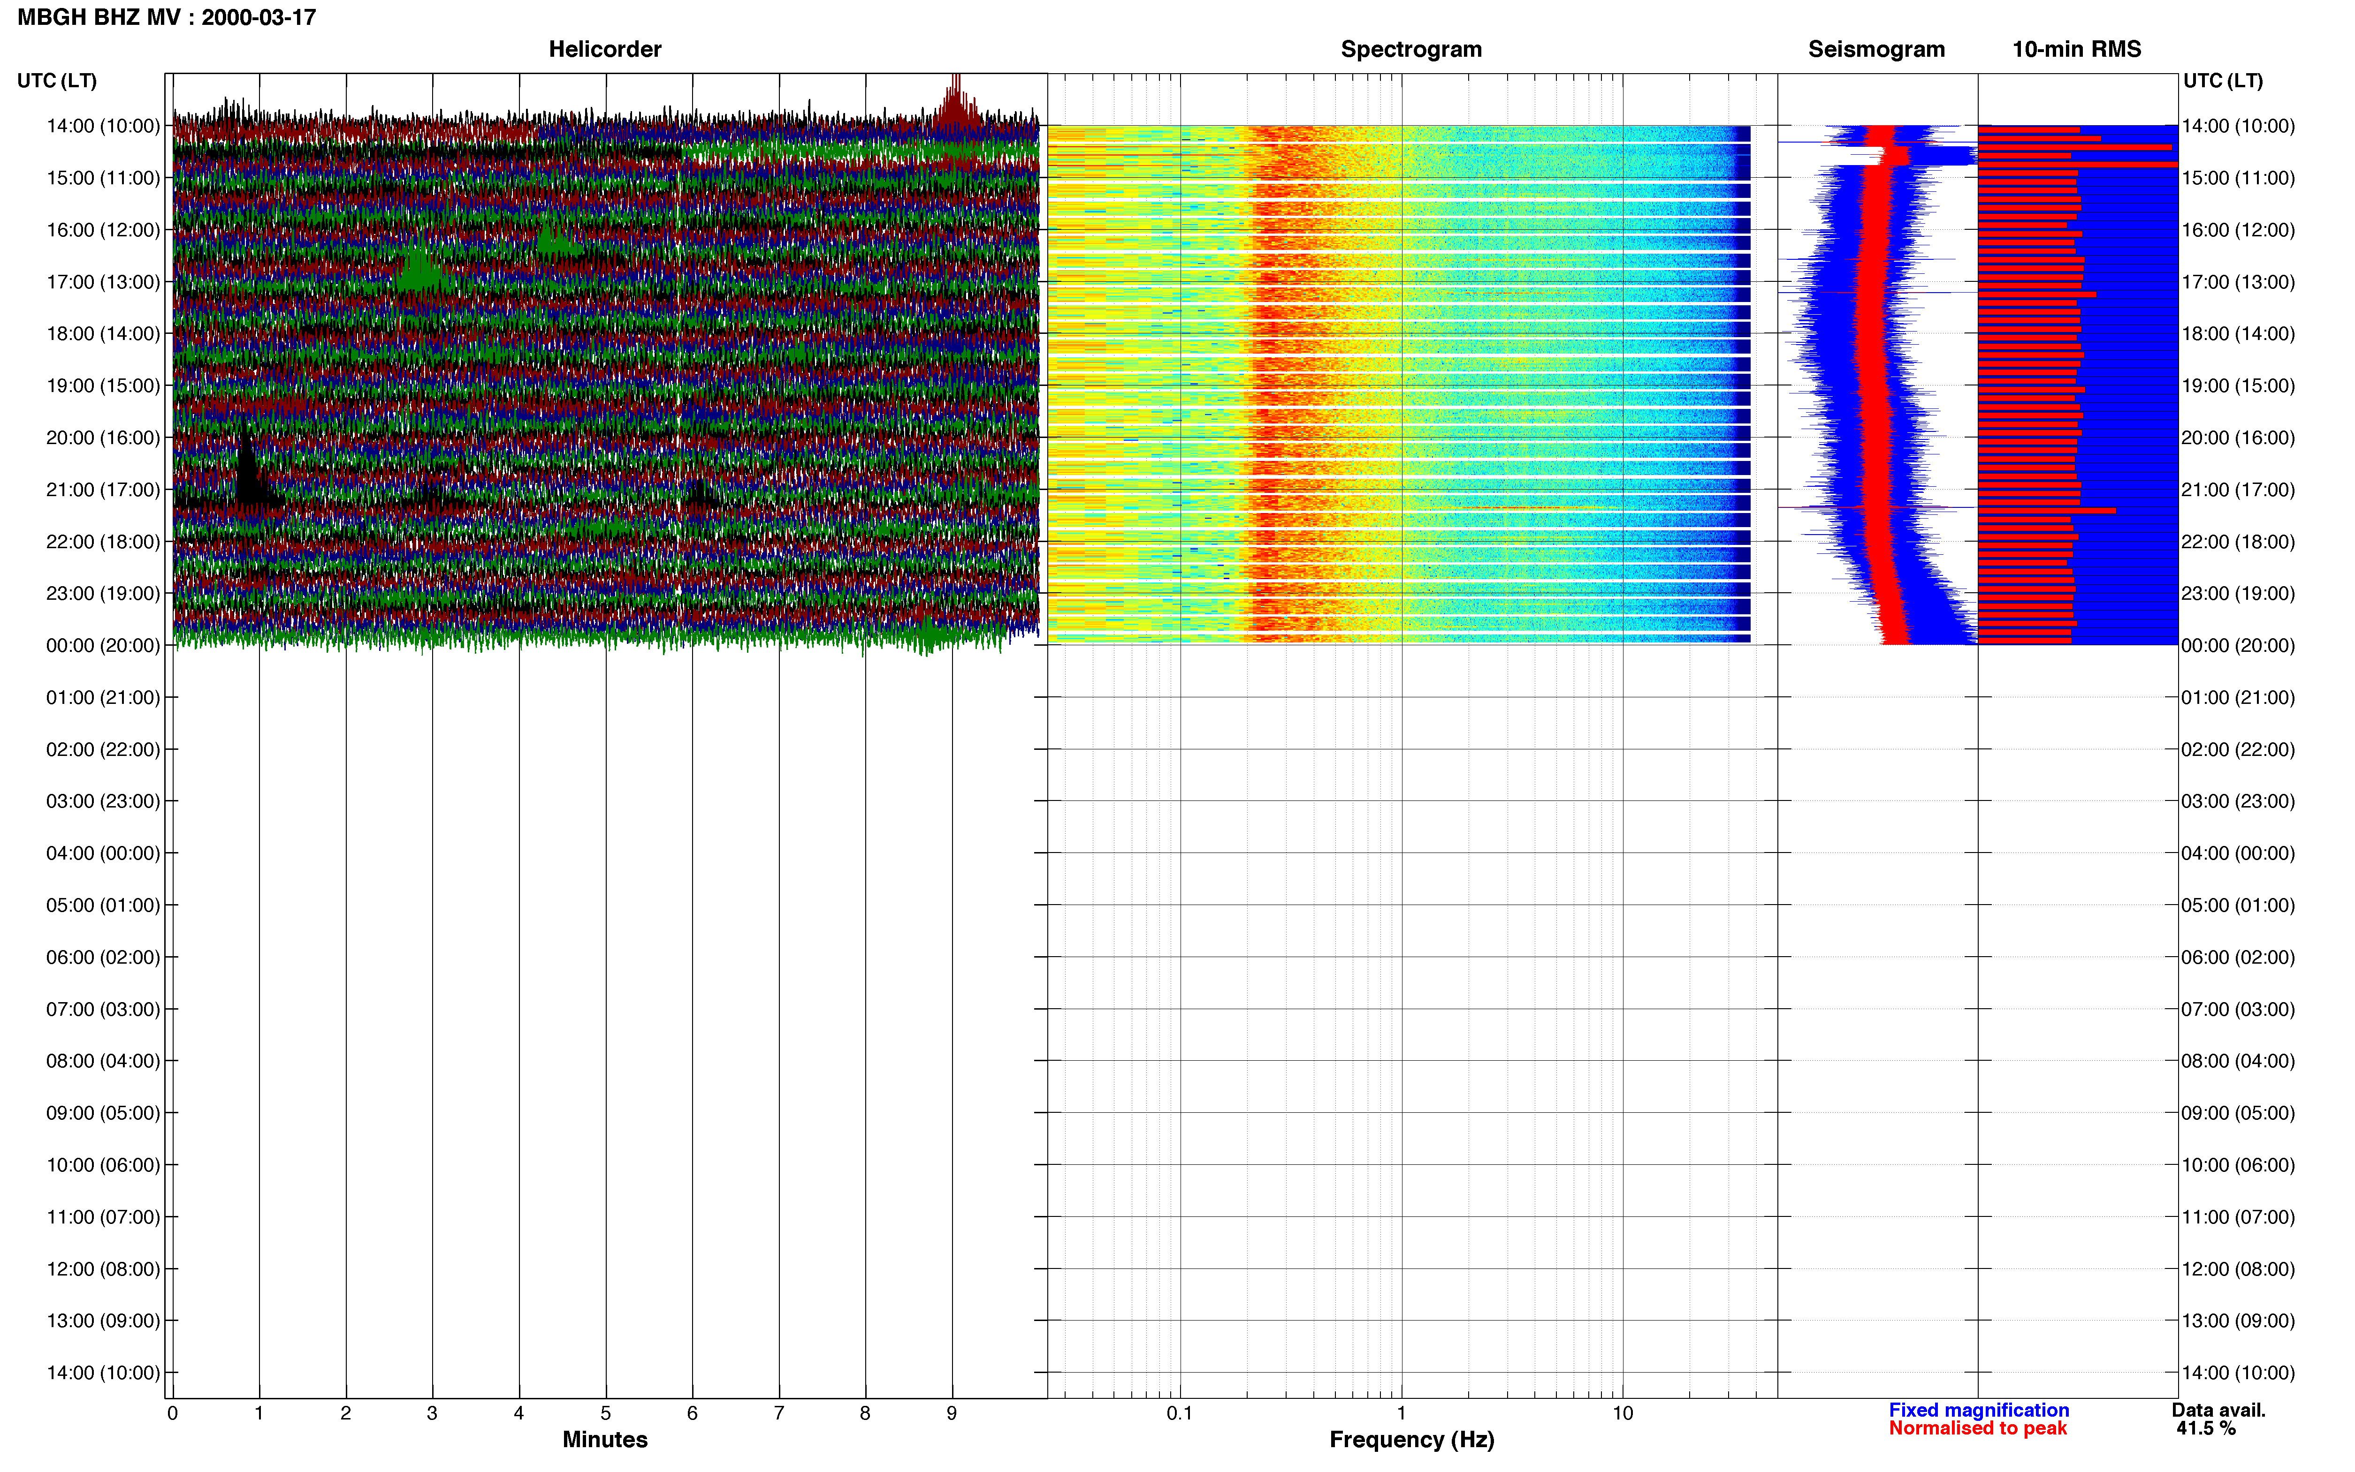Select the 7 tick on the Minutes axis
The image size is (2355, 1472).
(779, 1413)
